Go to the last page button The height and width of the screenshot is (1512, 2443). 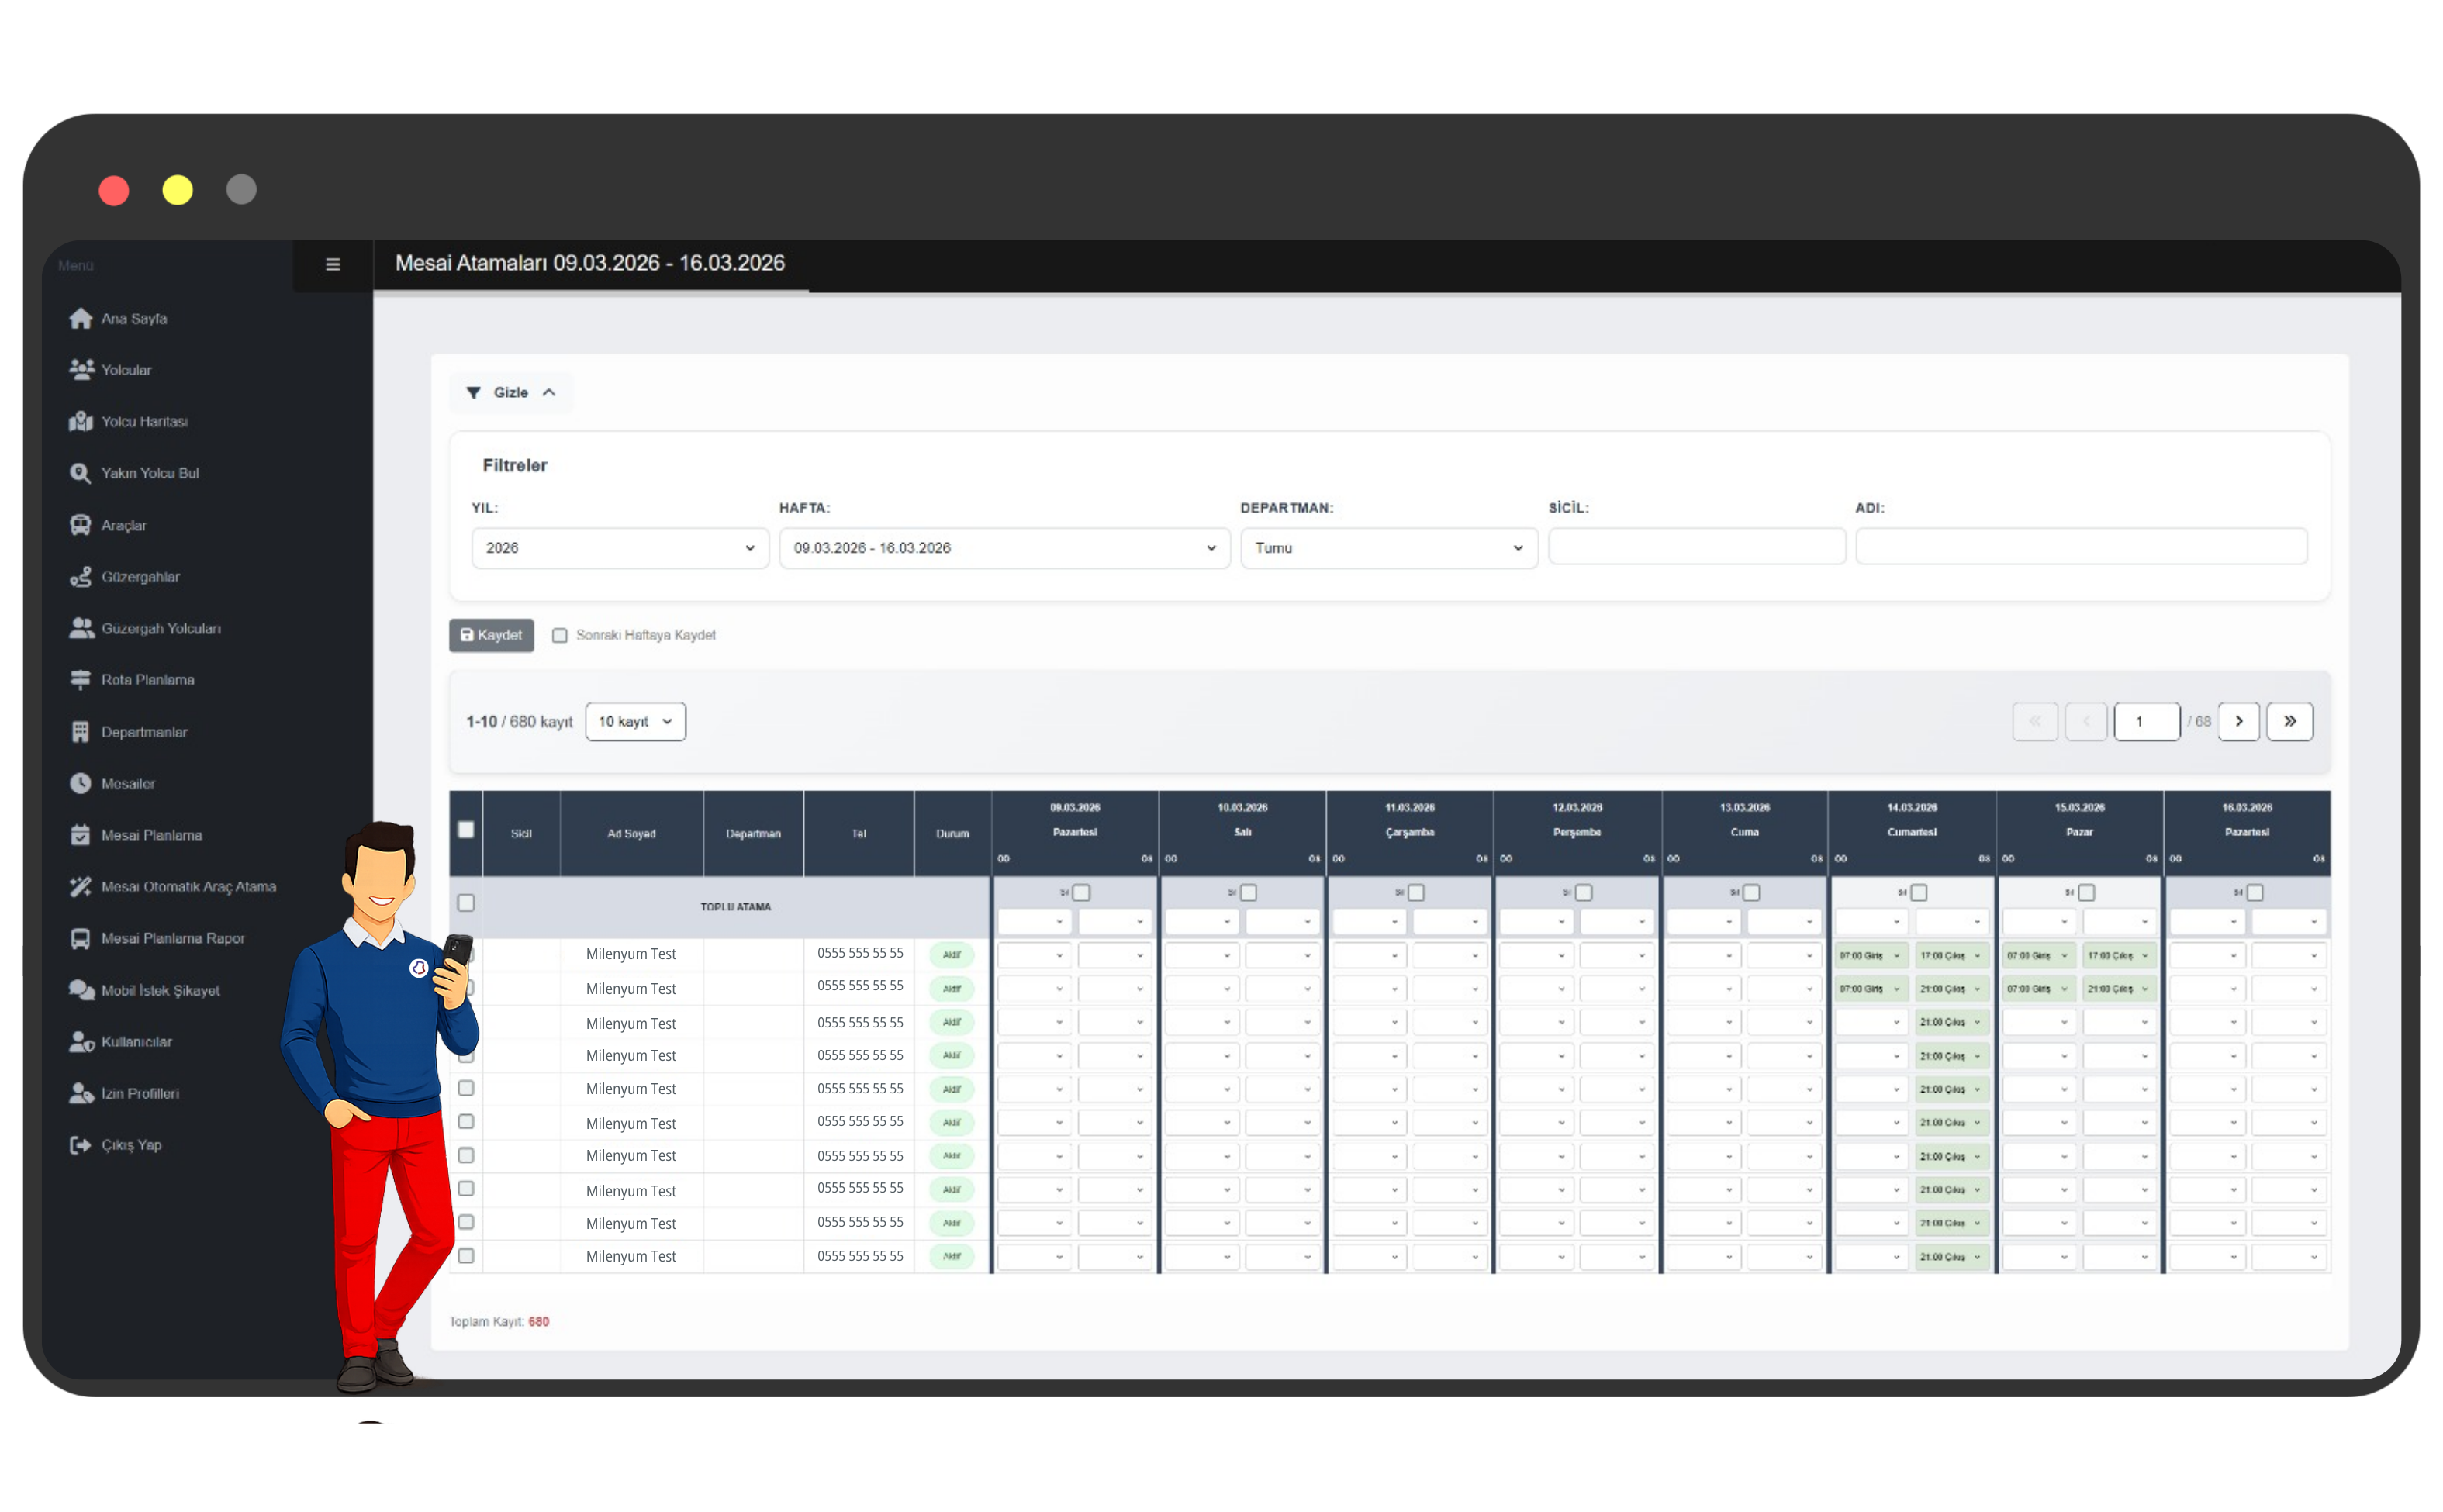(x=2289, y=722)
